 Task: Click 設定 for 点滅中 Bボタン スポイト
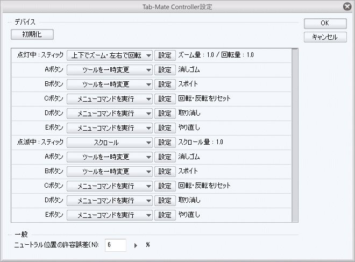[x=165, y=172]
